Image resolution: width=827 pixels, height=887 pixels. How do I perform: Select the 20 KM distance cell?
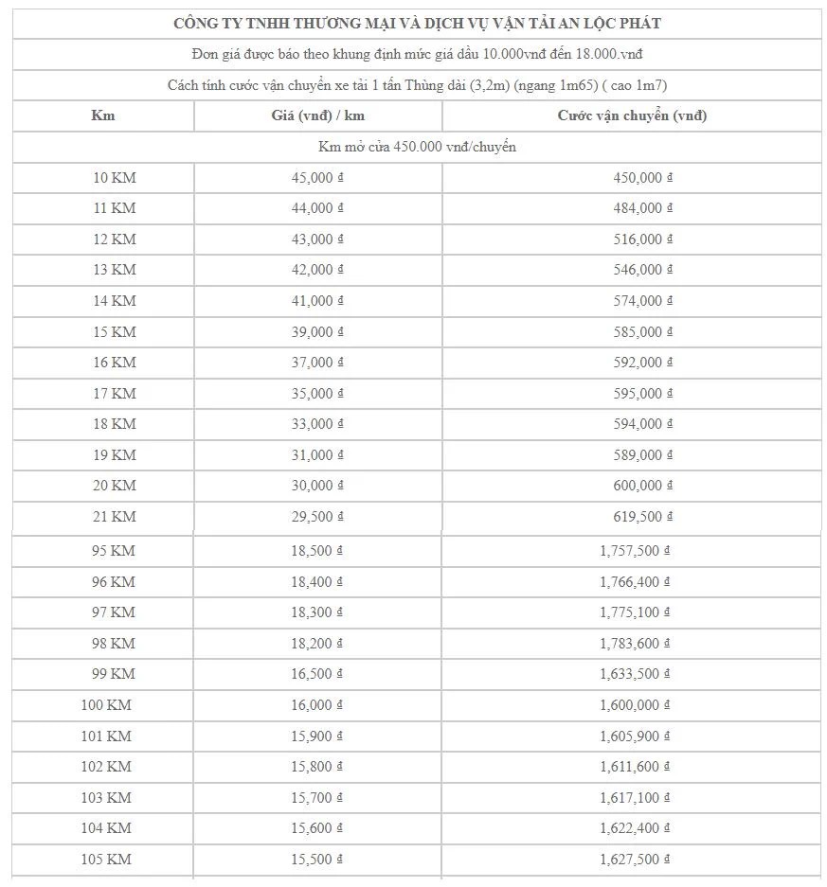[x=103, y=486]
